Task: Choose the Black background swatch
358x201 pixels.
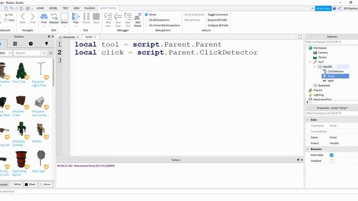Action: pos(30,184)
